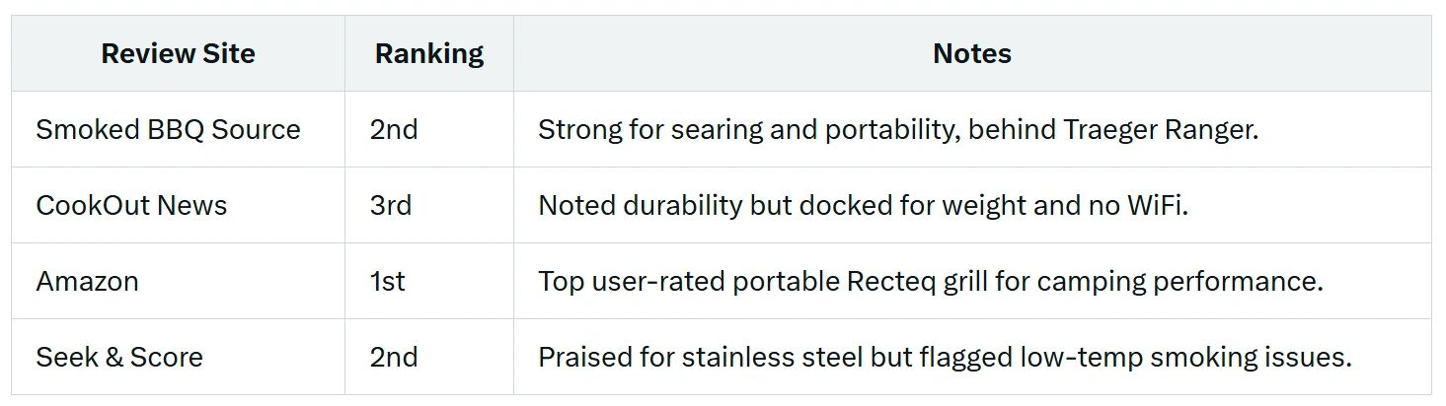This screenshot has width=1446, height=406.
Task: Click the note about camping performance
Action: (x=930, y=282)
